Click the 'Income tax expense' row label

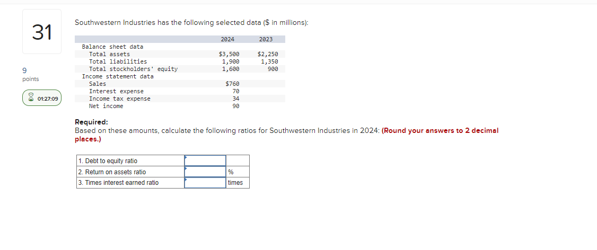point(119,99)
